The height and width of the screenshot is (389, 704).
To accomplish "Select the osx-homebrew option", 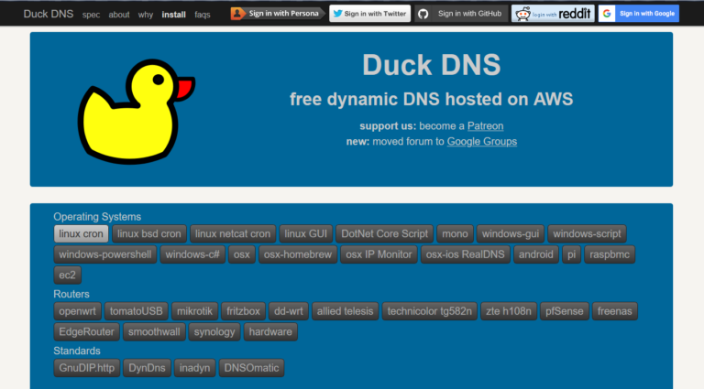I will pyautogui.click(x=298, y=254).
